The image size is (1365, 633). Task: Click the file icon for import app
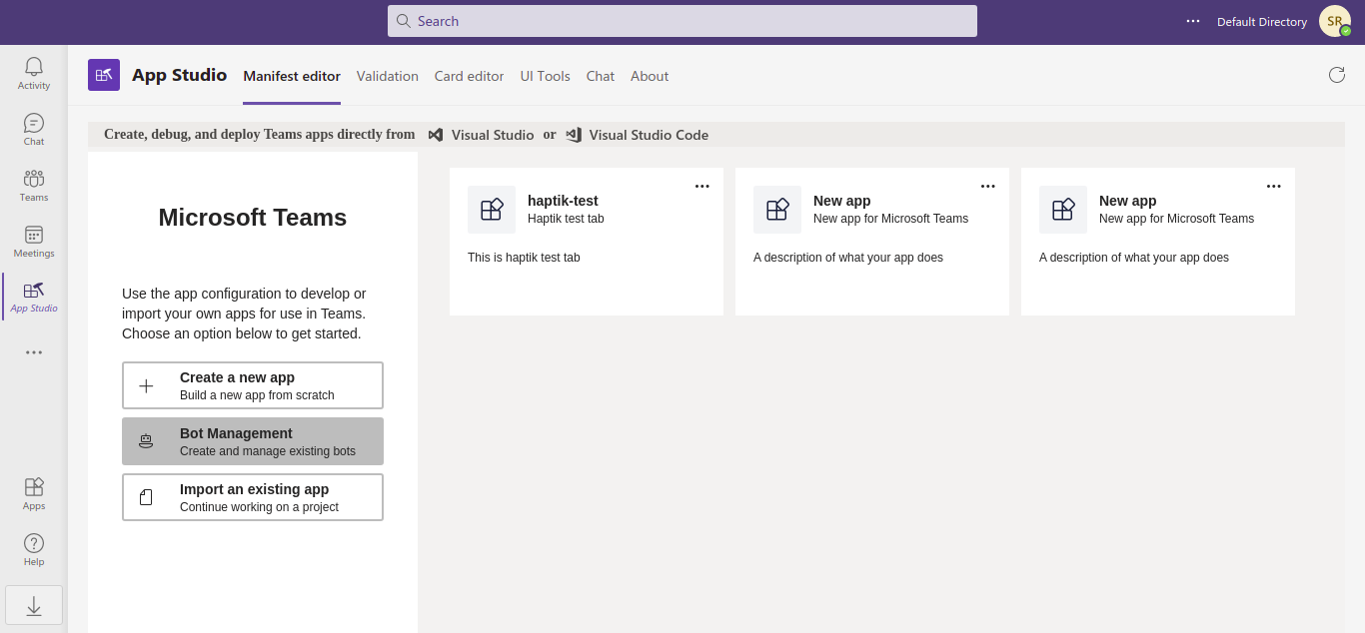146,497
